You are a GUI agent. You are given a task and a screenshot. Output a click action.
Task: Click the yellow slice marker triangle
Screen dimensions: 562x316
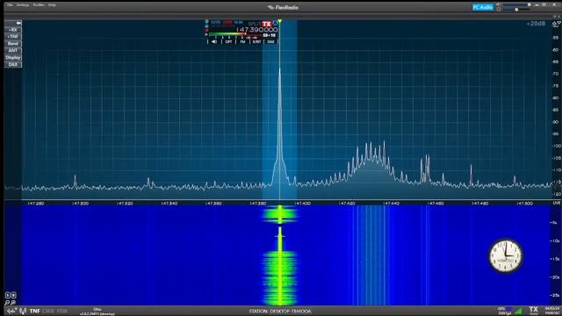(279, 21)
